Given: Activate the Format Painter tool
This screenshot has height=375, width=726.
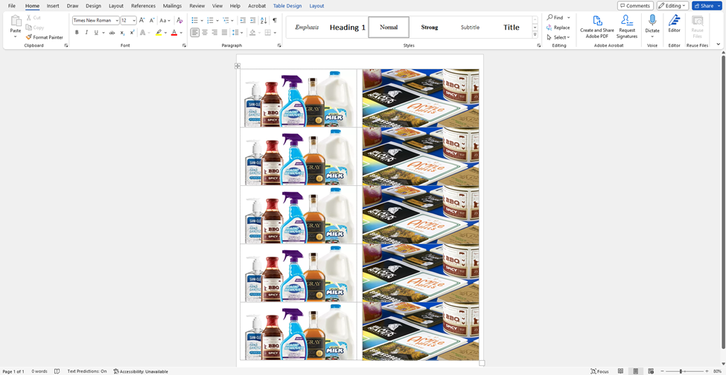Looking at the screenshot, I should (45, 37).
